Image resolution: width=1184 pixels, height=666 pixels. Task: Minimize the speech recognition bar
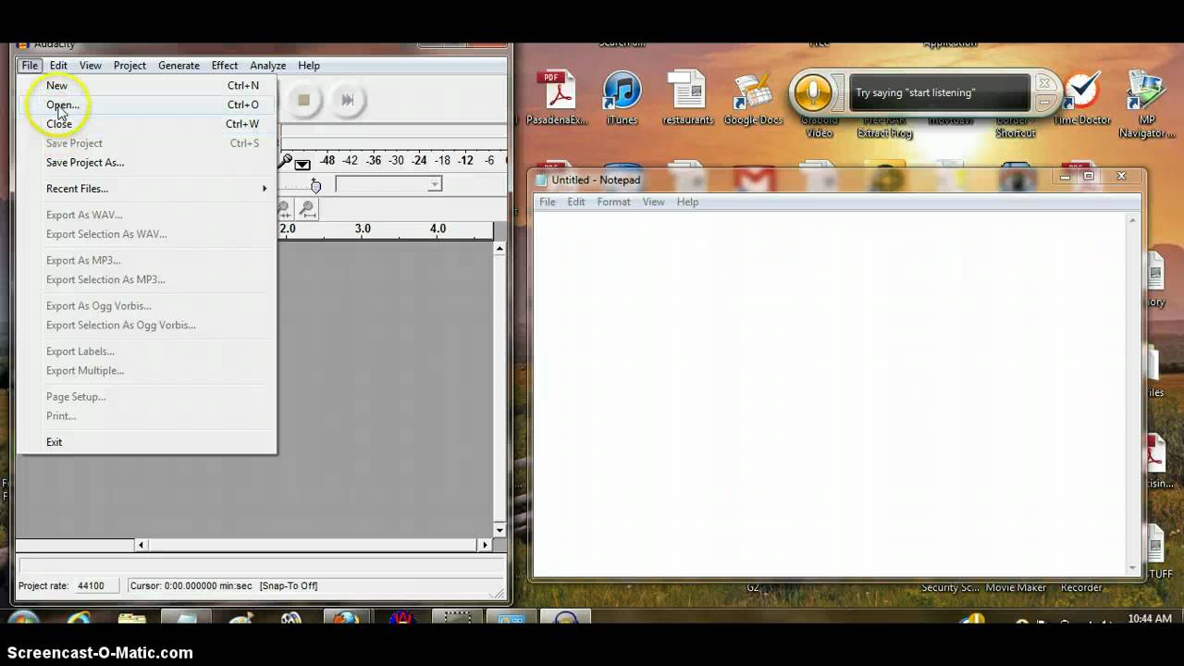click(1045, 103)
